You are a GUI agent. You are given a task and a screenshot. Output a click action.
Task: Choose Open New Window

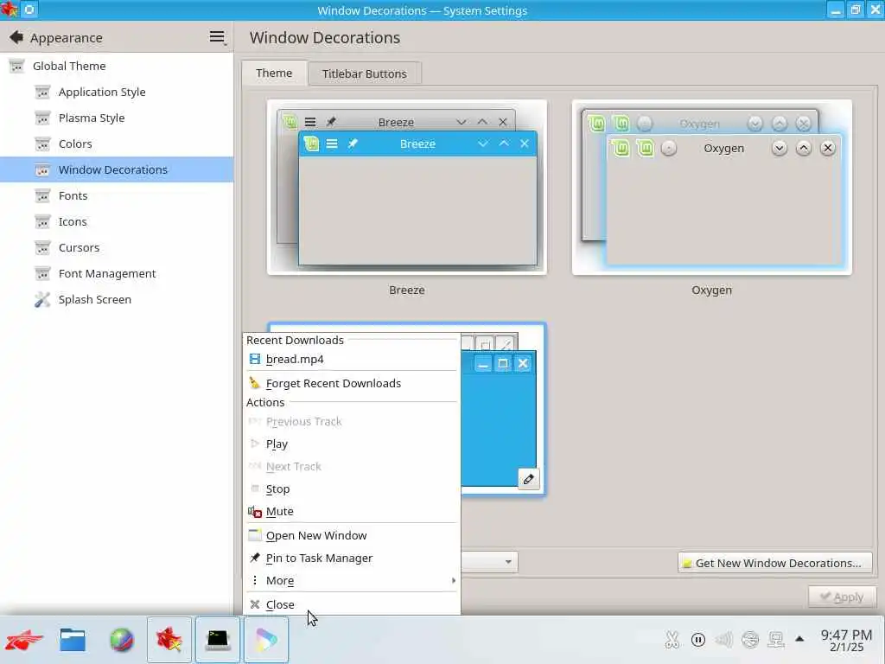point(352,535)
